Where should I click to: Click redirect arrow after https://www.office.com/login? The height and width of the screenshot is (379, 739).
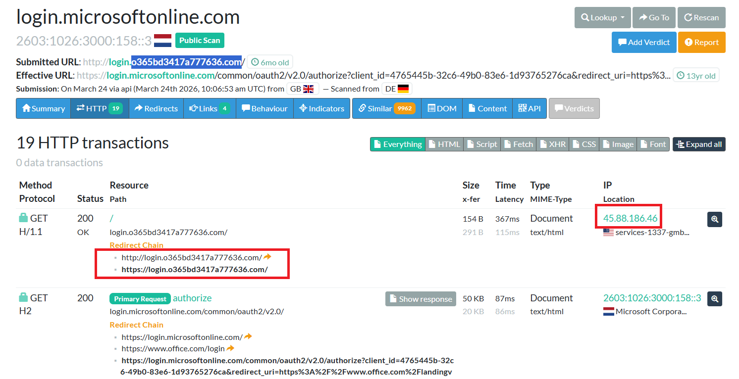click(x=230, y=348)
